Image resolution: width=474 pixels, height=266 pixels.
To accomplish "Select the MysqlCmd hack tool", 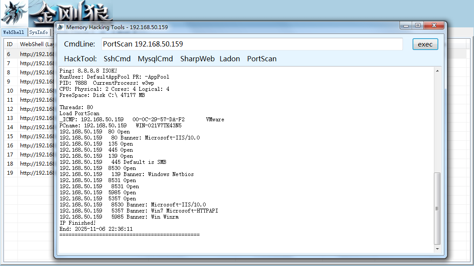I will (155, 59).
